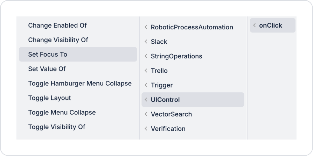Choose the Toggle Layout action
The width and height of the screenshot is (313, 156).
pos(49,98)
